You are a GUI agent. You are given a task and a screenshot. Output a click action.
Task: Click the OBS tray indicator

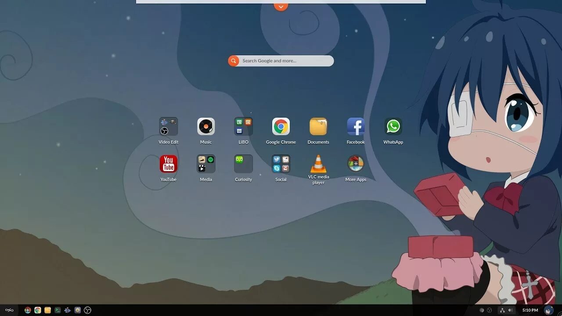tap(490, 310)
